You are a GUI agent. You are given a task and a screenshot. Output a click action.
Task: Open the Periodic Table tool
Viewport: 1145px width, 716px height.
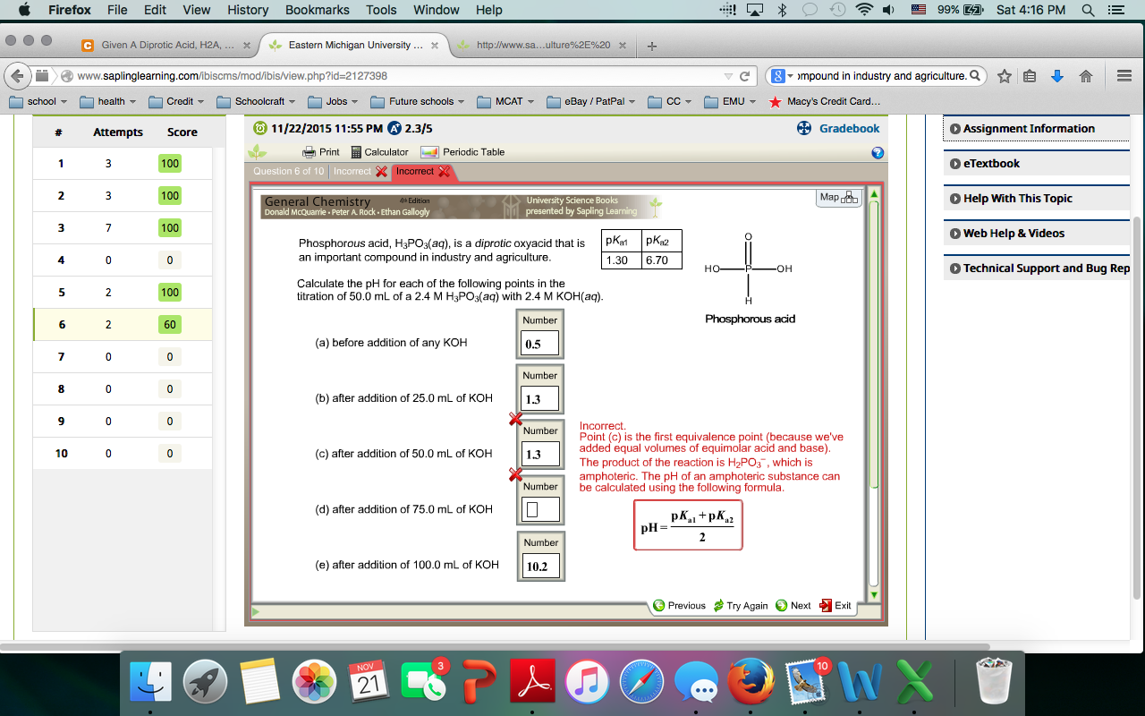(x=462, y=152)
